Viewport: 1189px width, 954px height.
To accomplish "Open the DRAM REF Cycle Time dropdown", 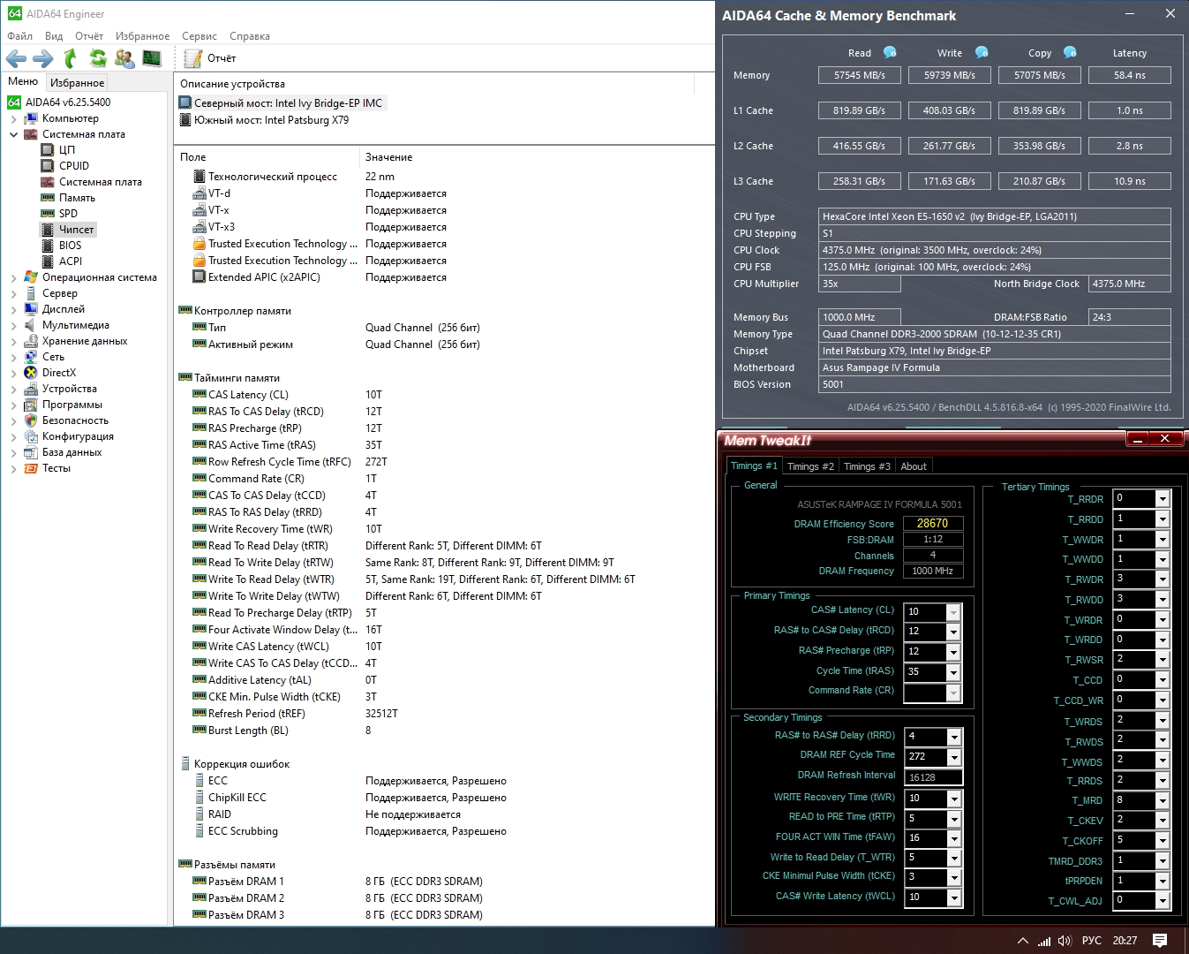I will pos(953,757).
